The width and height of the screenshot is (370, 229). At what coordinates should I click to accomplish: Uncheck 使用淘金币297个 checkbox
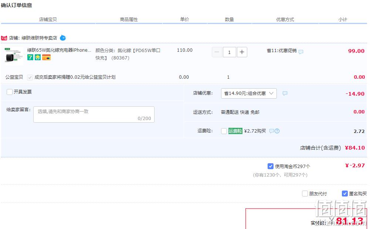[271, 166]
